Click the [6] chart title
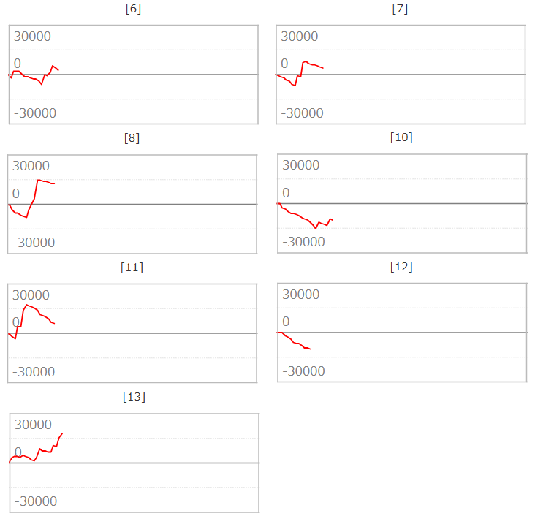This screenshot has width=535, height=516. point(133,9)
